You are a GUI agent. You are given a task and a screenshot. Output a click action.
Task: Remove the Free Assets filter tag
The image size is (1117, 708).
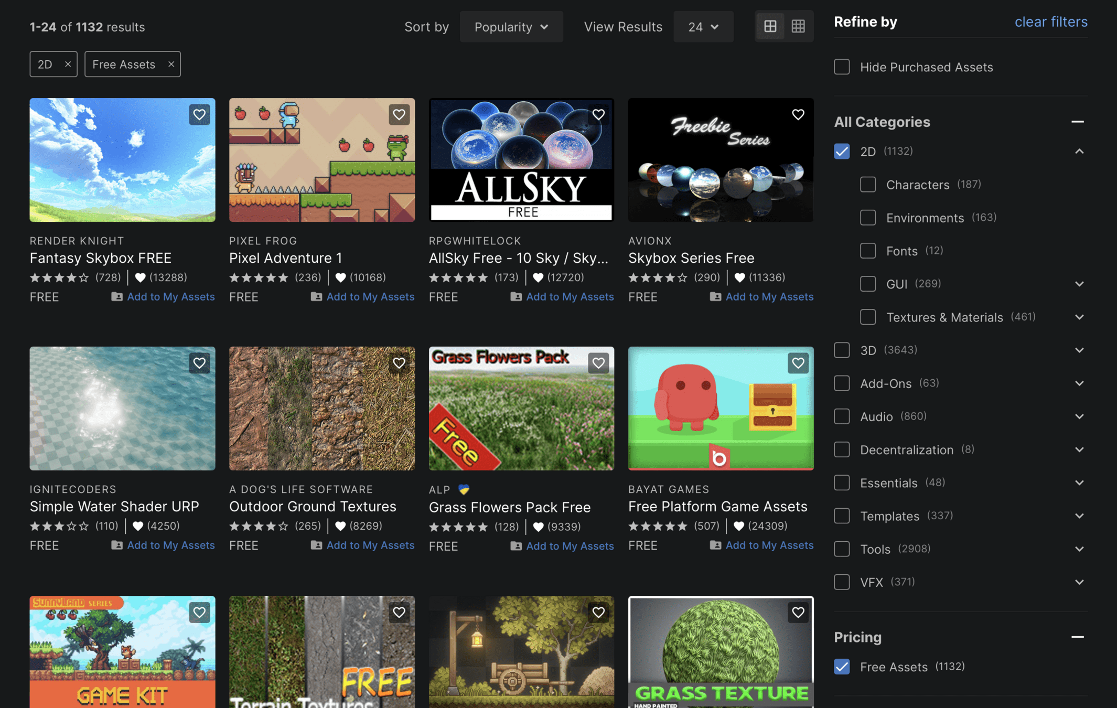pyautogui.click(x=171, y=64)
